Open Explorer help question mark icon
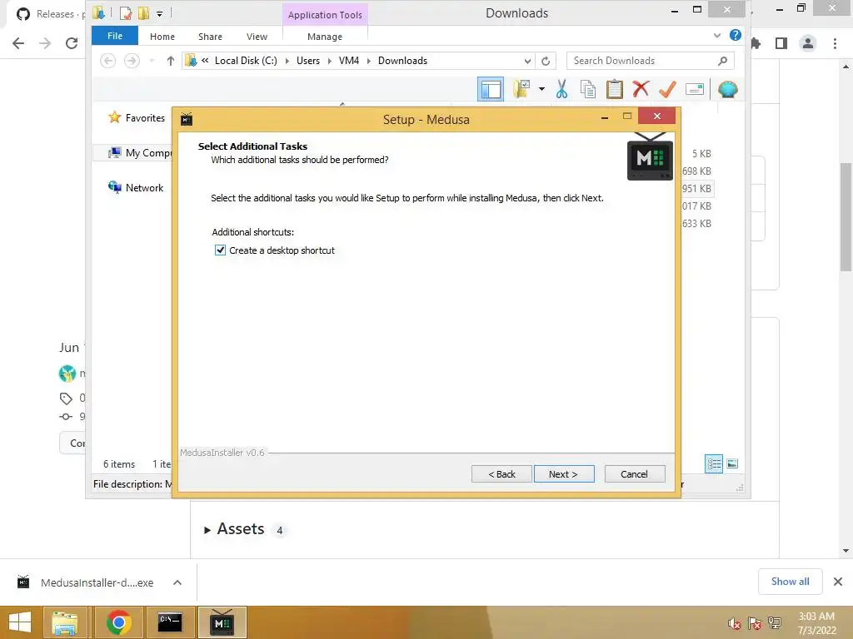 coord(735,35)
